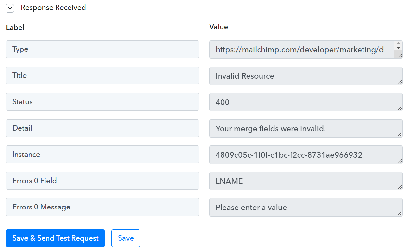
Task: Collapse the Response Received section chevron
Action: [10, 8]
